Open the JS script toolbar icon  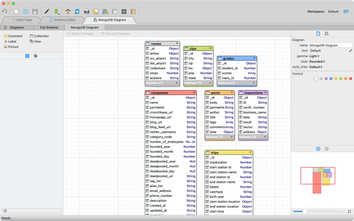tap(86, 11)
